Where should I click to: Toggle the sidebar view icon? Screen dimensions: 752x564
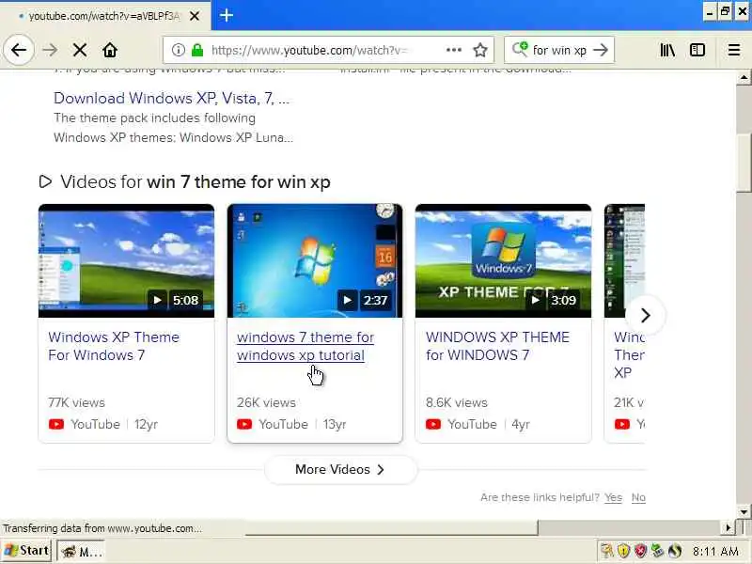pyautogui.click(x=697, y=50)
